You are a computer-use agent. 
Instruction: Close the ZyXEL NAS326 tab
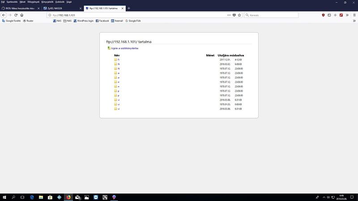click(81, 8)
